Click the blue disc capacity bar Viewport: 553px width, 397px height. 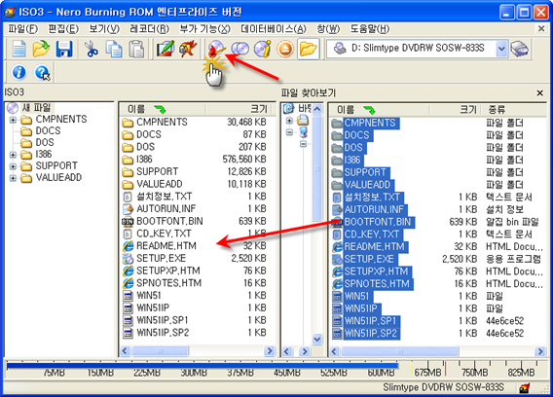(x=203, y=366)
